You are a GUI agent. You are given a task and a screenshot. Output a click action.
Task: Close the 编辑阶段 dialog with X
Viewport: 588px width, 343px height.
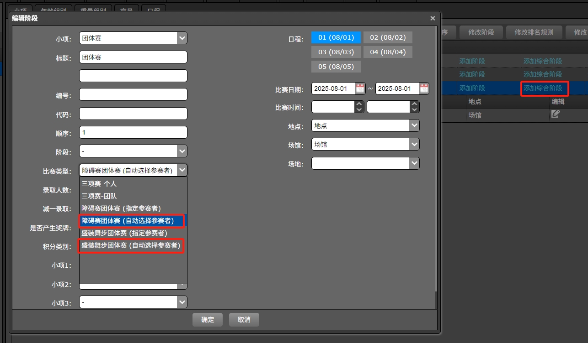tap(433, 18)
